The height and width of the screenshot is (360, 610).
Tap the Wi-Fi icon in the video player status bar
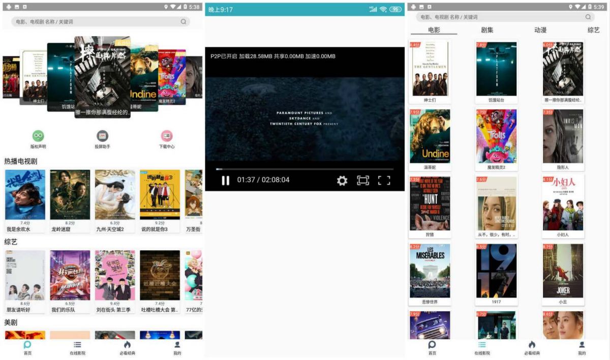coord(383,9)
